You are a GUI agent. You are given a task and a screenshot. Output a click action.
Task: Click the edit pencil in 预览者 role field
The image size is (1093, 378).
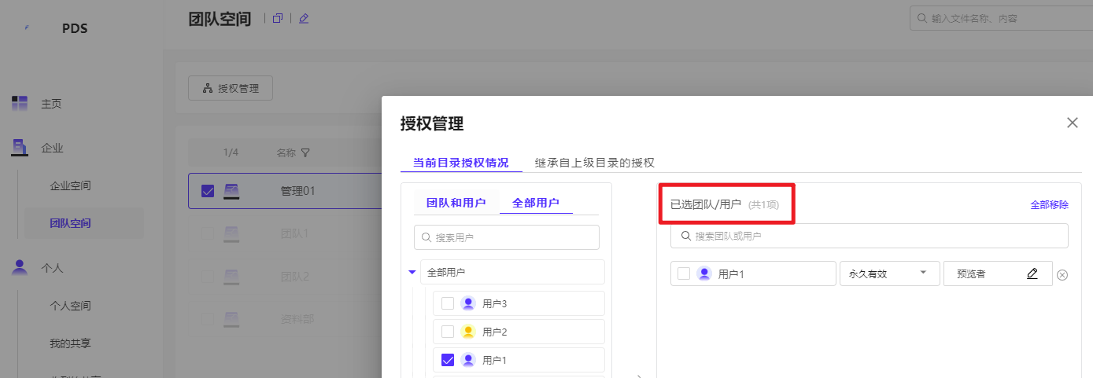[1032, 273]
